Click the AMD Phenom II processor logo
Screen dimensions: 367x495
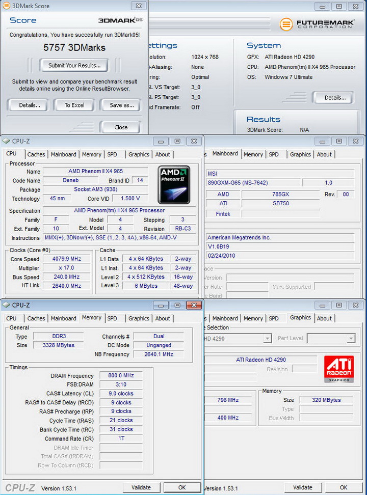(x=174, y=185)
